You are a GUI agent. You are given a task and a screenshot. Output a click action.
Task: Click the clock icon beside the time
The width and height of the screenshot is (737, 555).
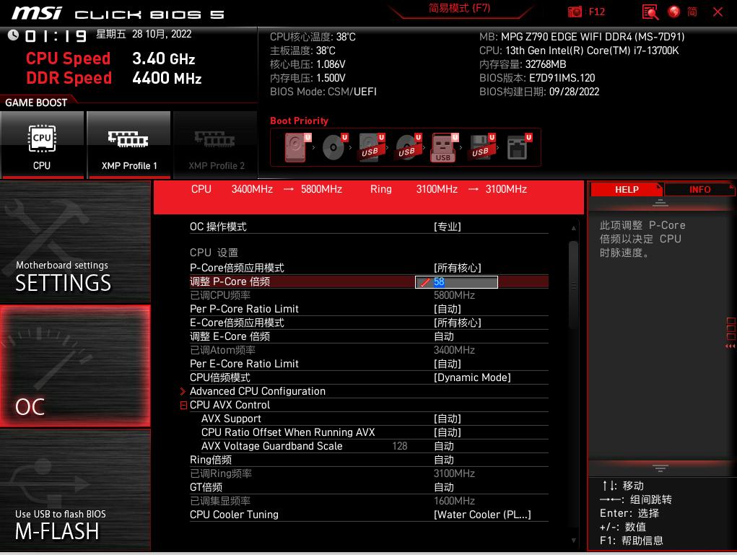pyautogui.click(x=13, y=35)
